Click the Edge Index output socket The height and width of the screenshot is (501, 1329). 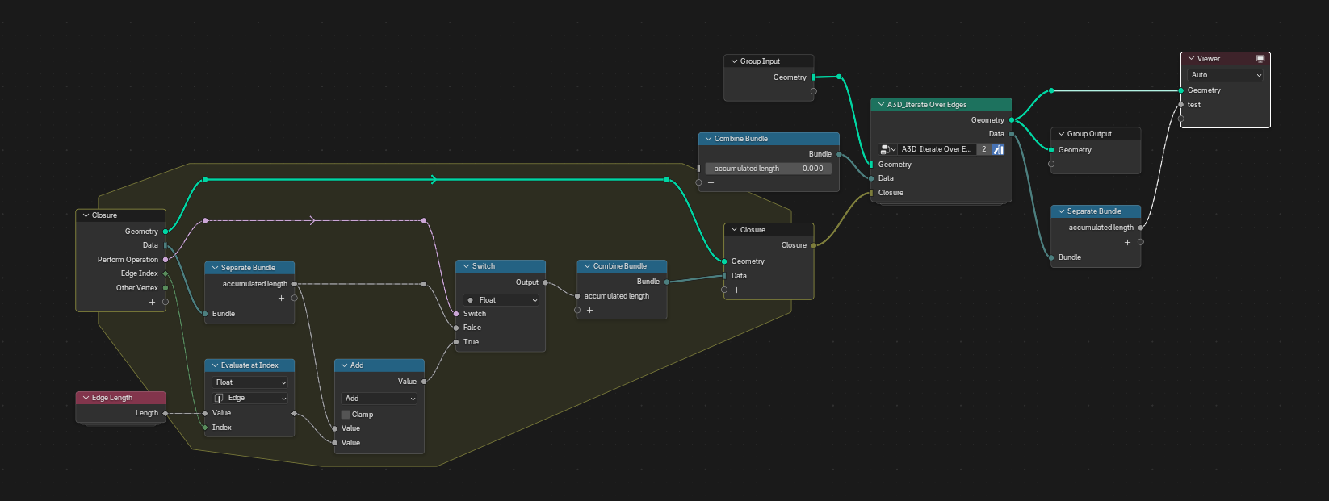point(166,273)
